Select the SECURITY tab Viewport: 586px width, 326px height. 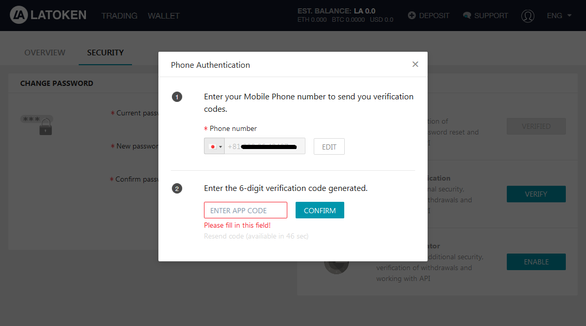[x=106, y=53]
